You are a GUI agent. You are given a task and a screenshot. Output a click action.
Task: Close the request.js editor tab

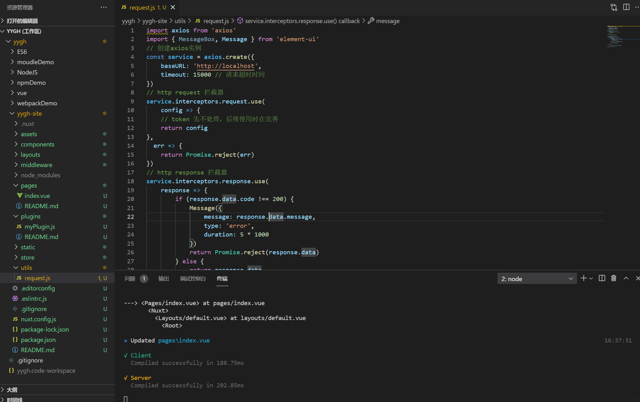point(173,7)
